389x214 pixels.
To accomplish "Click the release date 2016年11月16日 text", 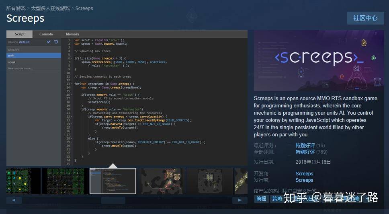I will point(313,162).
